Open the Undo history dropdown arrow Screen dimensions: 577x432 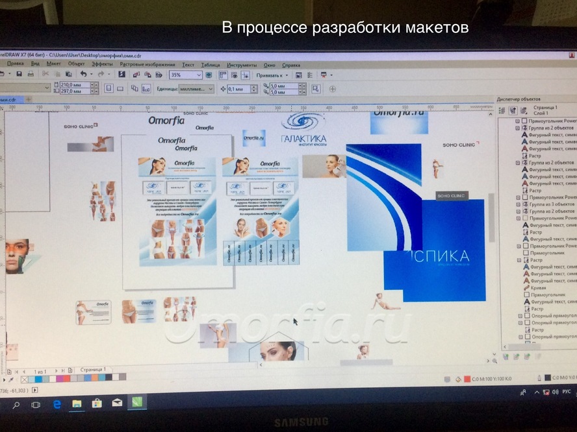[x=91, y=74]
